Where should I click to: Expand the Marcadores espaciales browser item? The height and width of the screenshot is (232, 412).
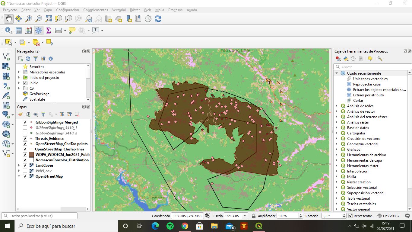click(19, 72)
